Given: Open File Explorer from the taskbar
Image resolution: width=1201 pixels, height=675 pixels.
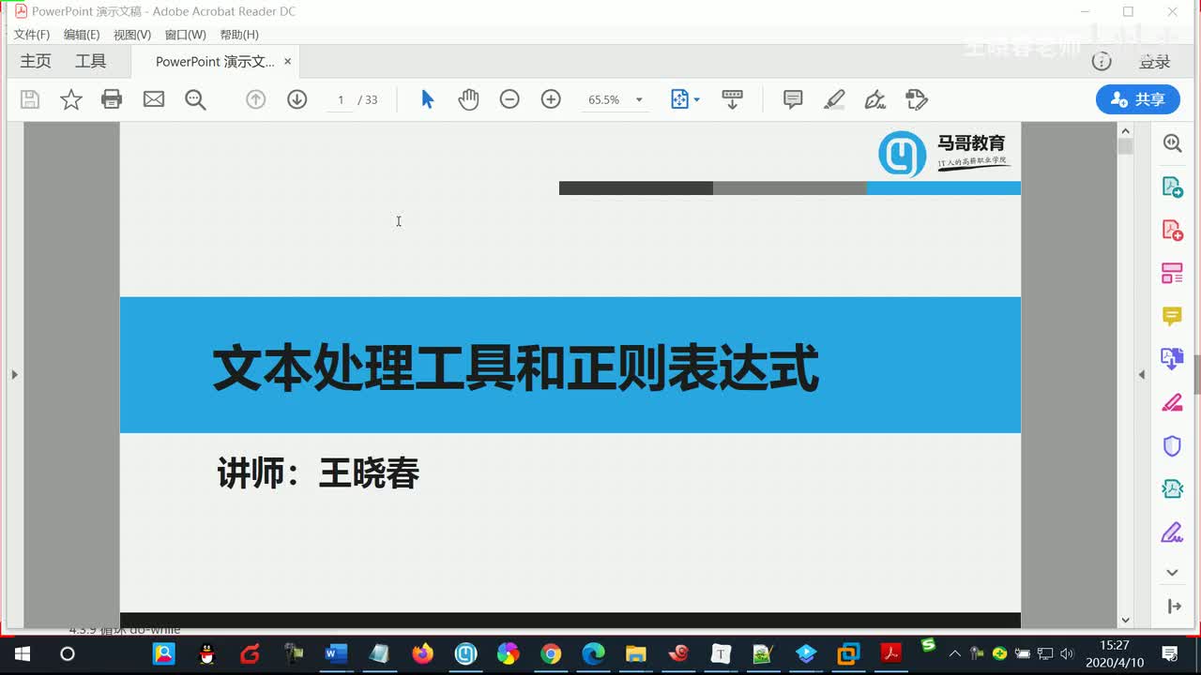Looking at the screenshot, I should click(636, 653).
